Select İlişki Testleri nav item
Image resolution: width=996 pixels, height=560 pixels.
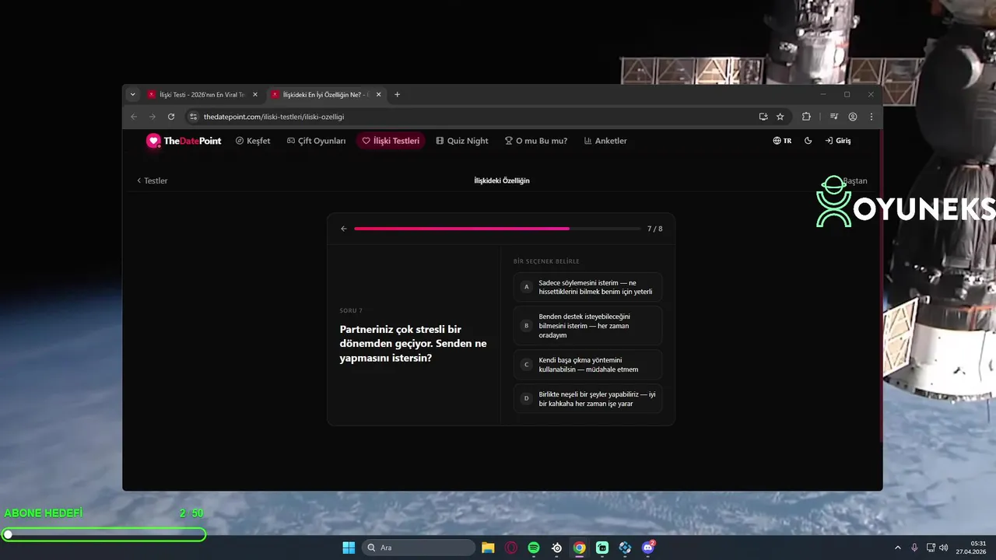tap(391, 141)
